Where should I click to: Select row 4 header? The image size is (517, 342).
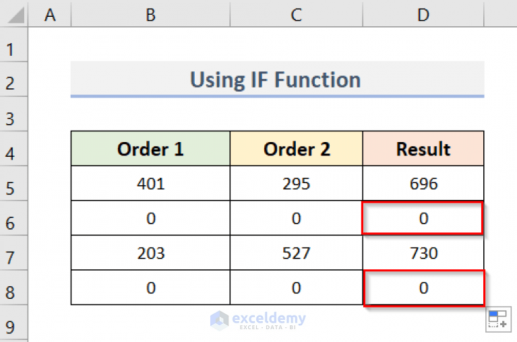coord(14,149)
